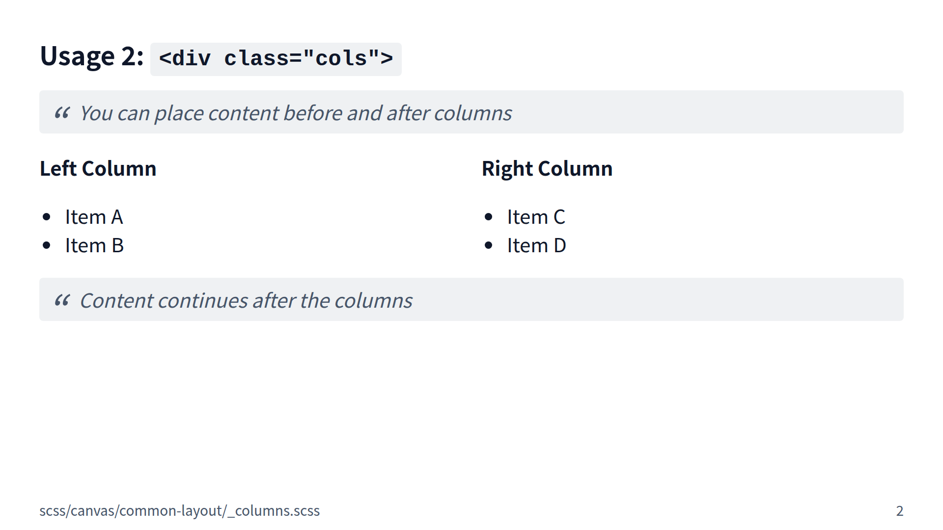
Task: Click the quote mark icon before 'You can place'
Action: [x=62, y=113]
